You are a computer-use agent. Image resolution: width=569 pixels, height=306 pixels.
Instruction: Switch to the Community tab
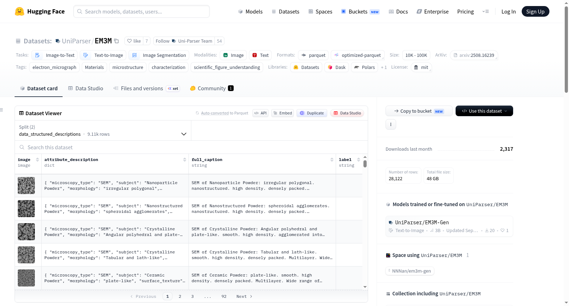[x=212, y=88]
